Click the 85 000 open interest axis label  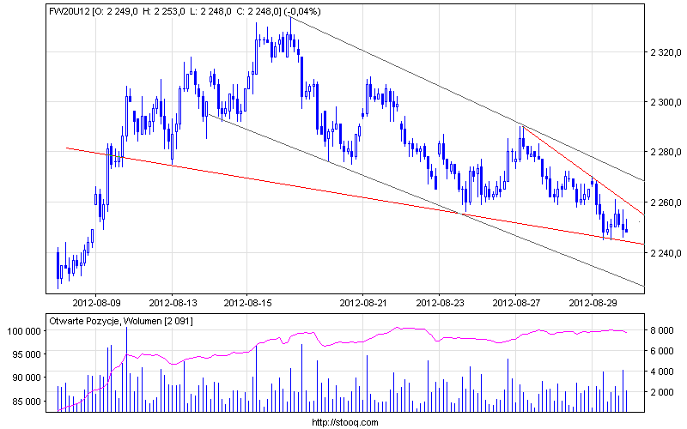(x=27, y=402)
